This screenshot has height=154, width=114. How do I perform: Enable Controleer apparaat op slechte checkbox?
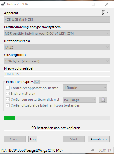(8, 88)
